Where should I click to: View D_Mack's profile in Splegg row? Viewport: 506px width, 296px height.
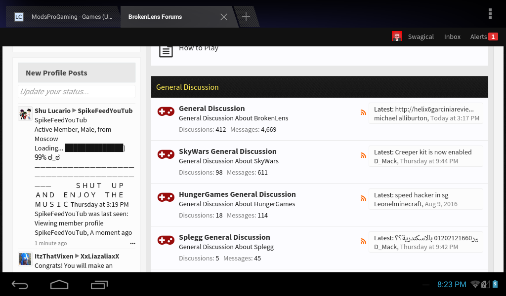[385, 247]
